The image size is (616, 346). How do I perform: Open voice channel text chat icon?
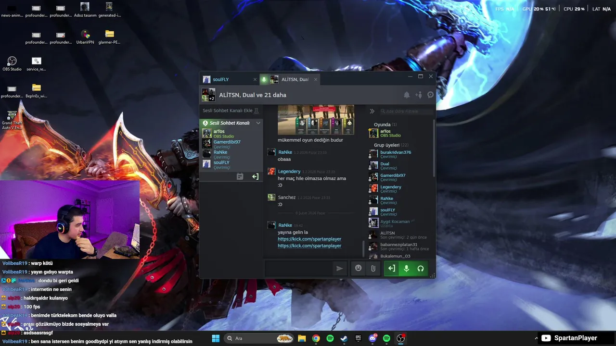point(240,176)
